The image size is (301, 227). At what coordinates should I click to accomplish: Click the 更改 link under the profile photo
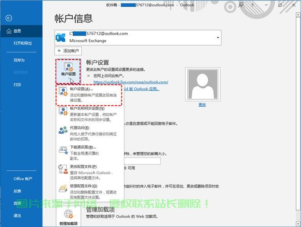202,105
